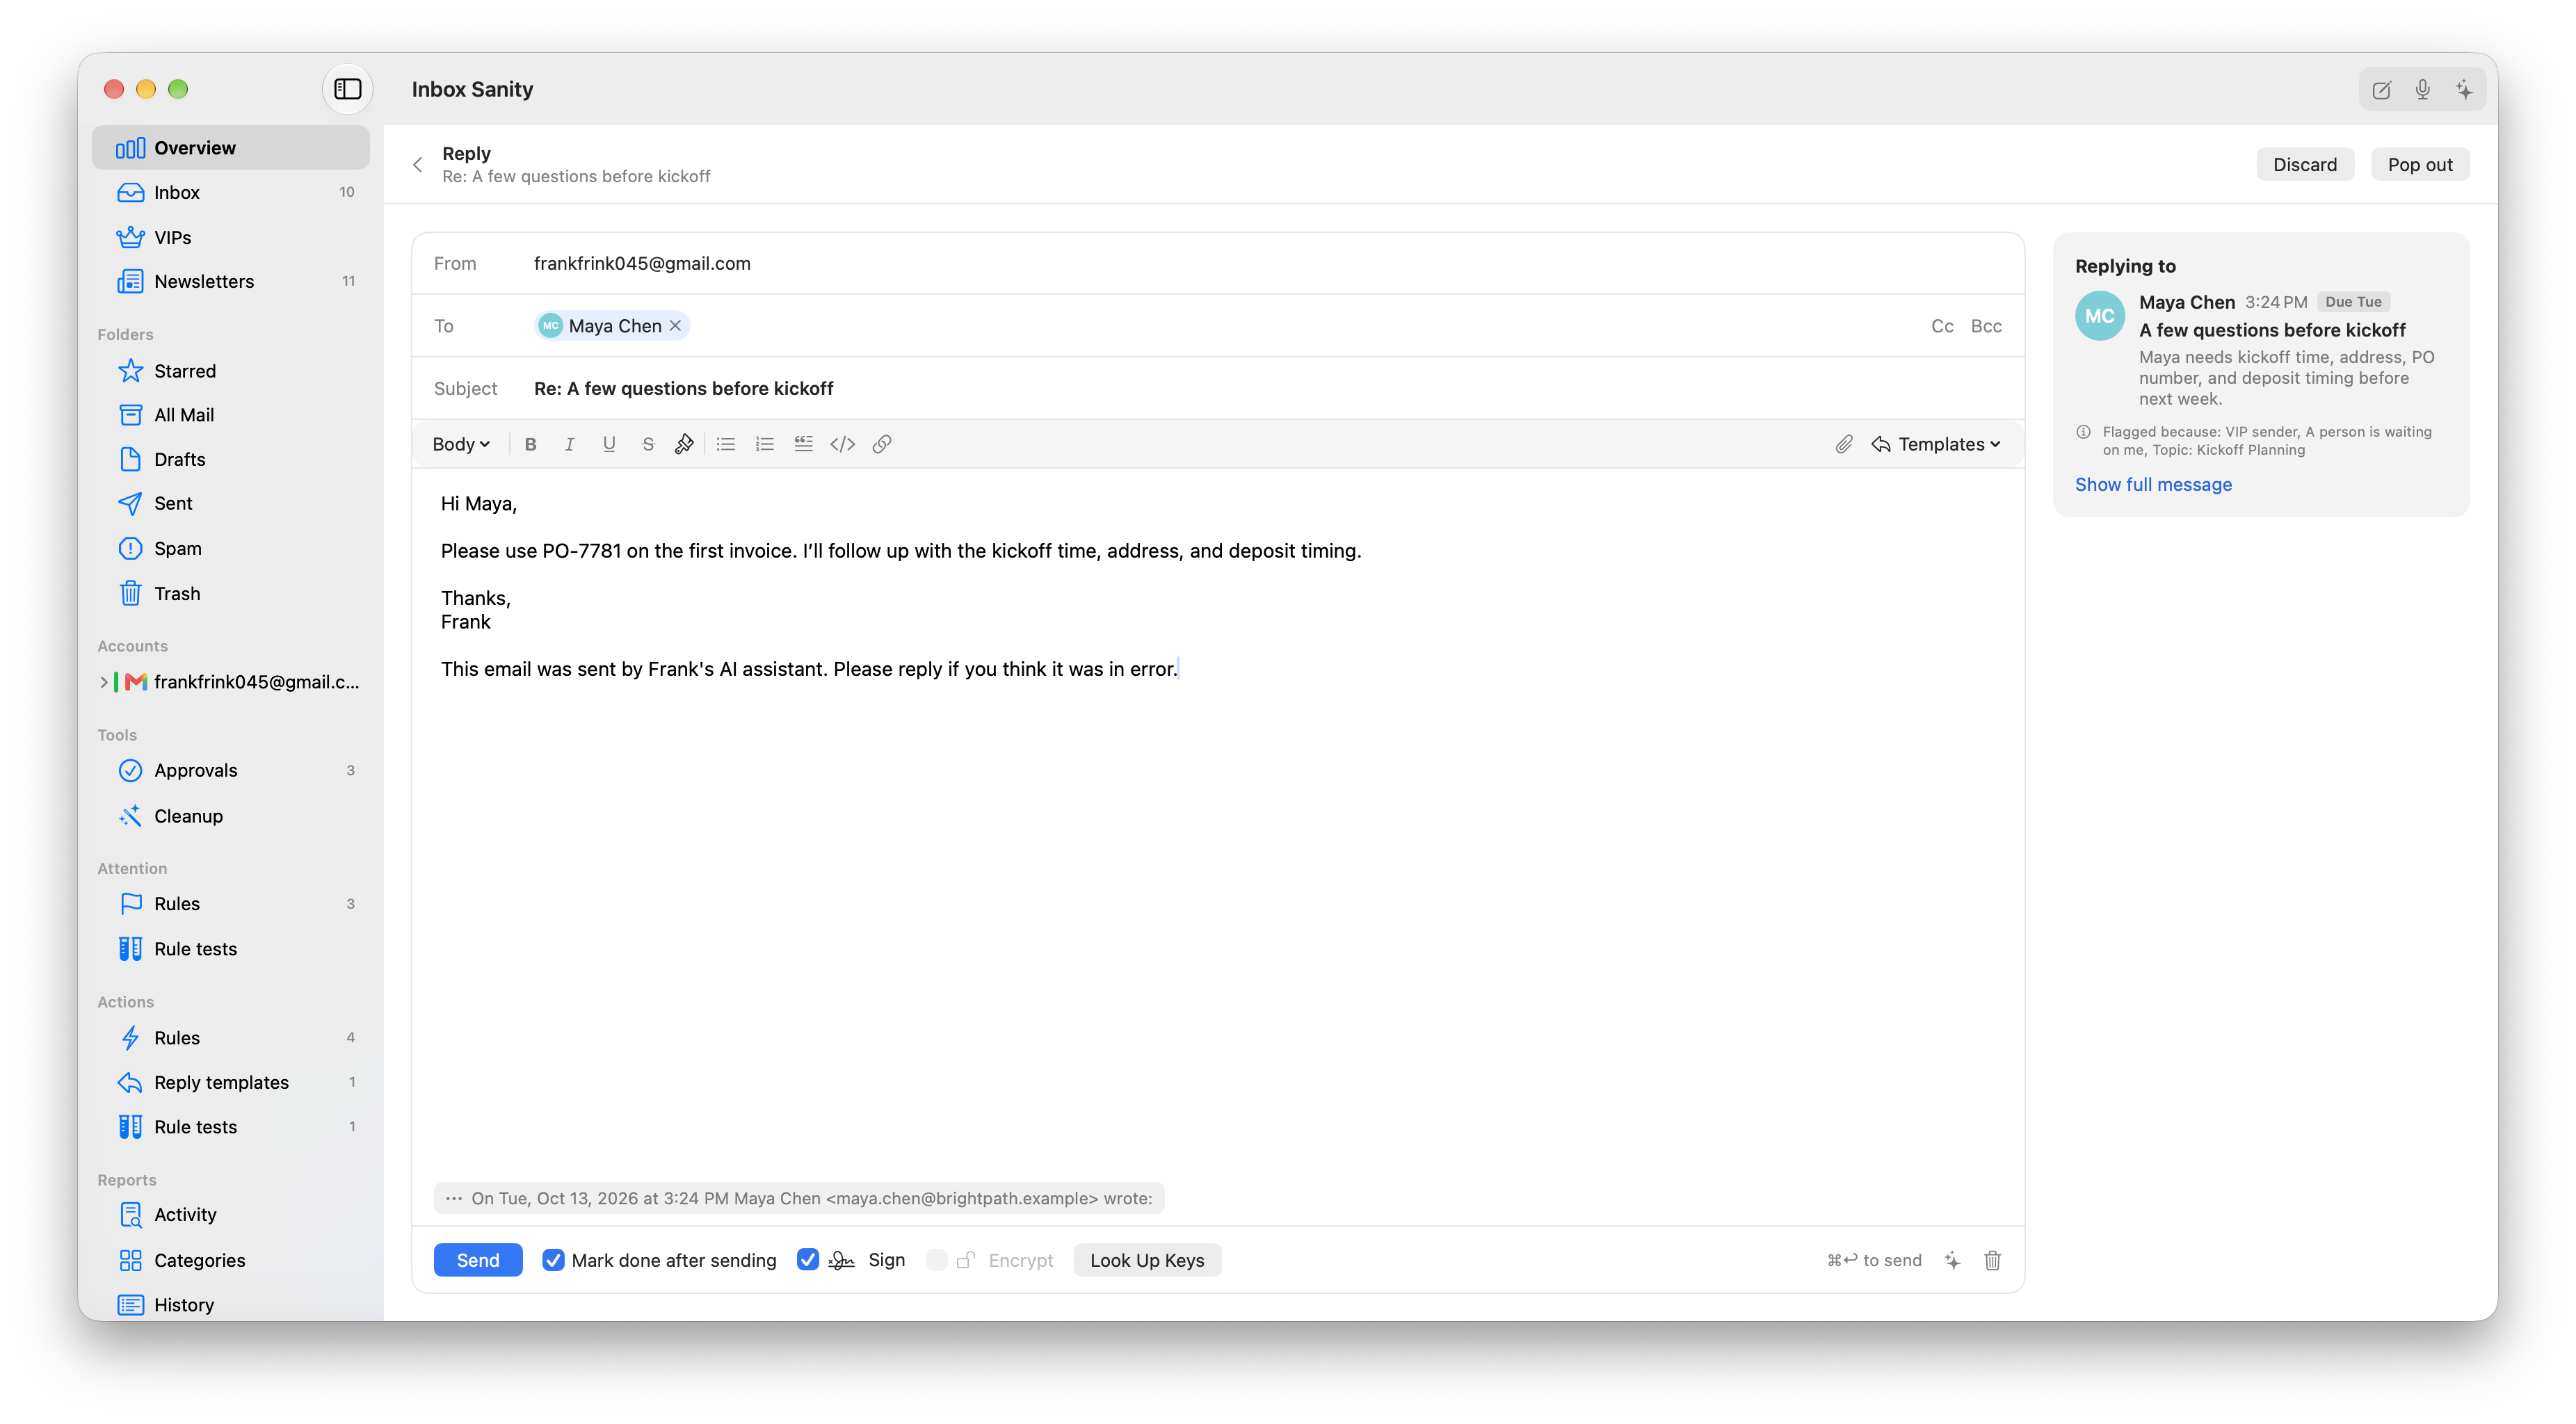2576x1424 pixels.
Task: Expand the quoted message ellipsis
Action: click(x=453, y=1198)
